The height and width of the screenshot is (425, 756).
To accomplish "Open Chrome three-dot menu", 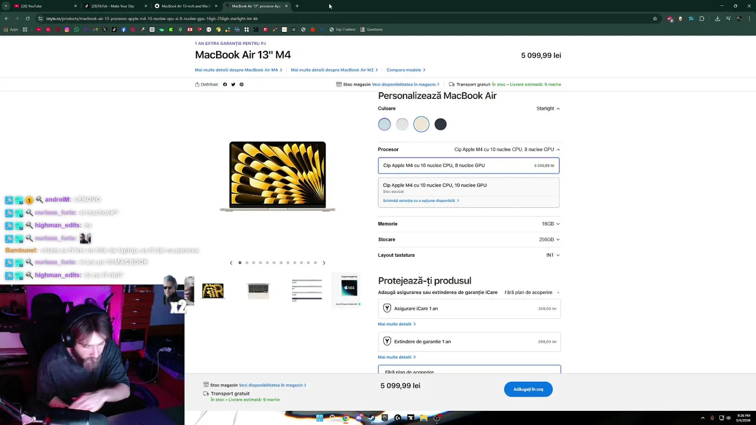I will click(750, 18).
